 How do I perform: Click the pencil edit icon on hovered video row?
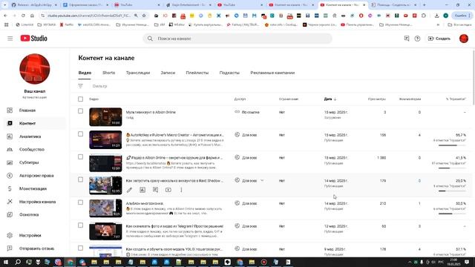tap(129, 190)
